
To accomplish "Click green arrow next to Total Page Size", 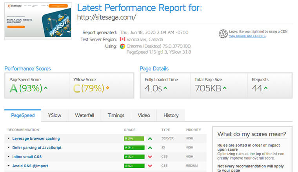I will pos(224,88).
